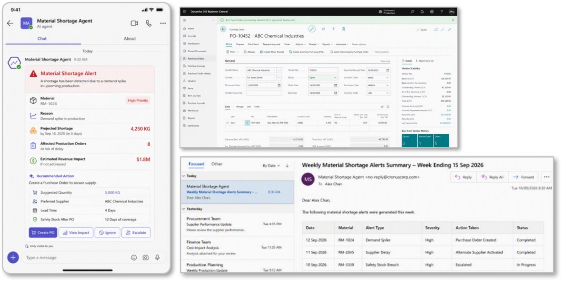Open the Teams chat more options menu
The image size is (562, 281).
(163, 23)
